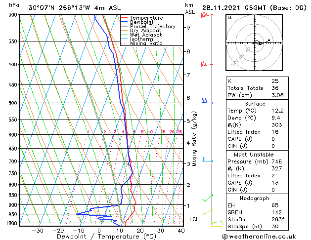Screen dimensions: 311x240
Task: Click the '40' temperature axis label
Action: coord(181,231)
